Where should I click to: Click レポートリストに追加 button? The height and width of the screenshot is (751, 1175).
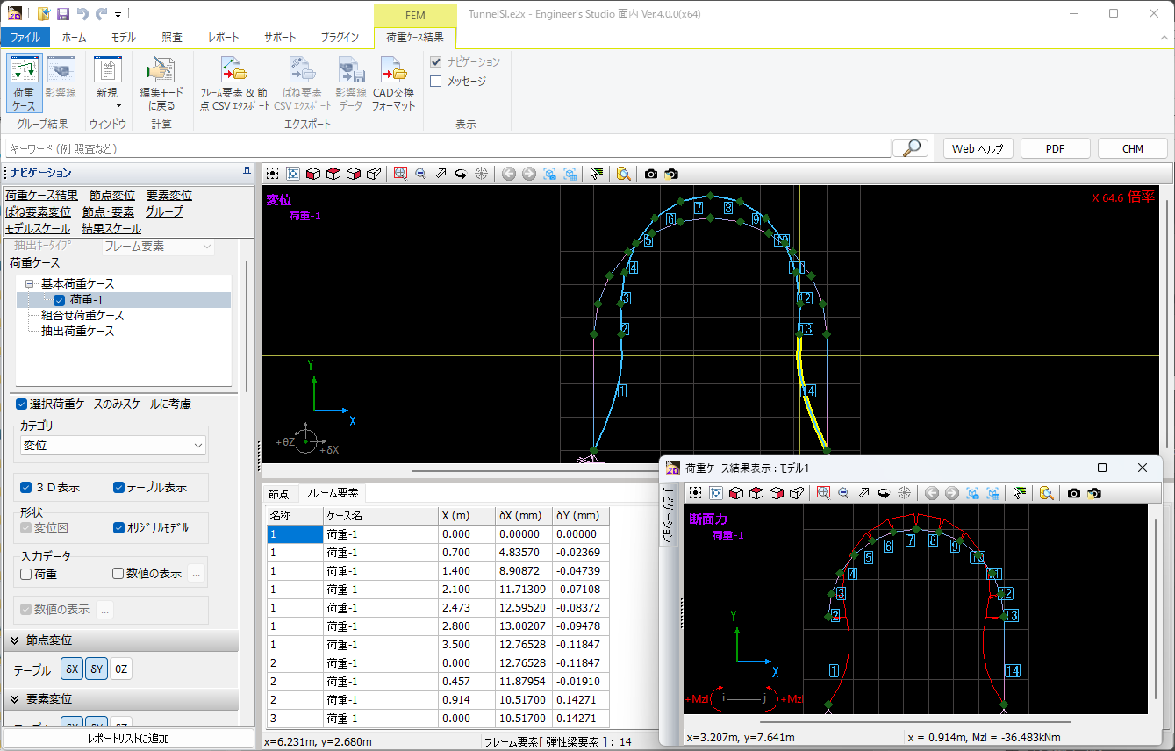click(x=128, y=739)
